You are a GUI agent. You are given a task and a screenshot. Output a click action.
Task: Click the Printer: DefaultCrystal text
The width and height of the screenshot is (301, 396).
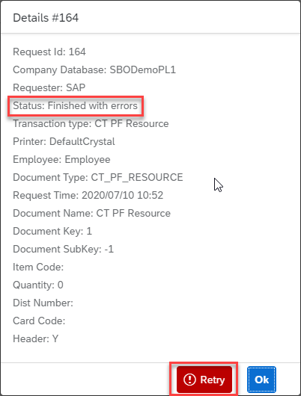click(x=64, y=142)
